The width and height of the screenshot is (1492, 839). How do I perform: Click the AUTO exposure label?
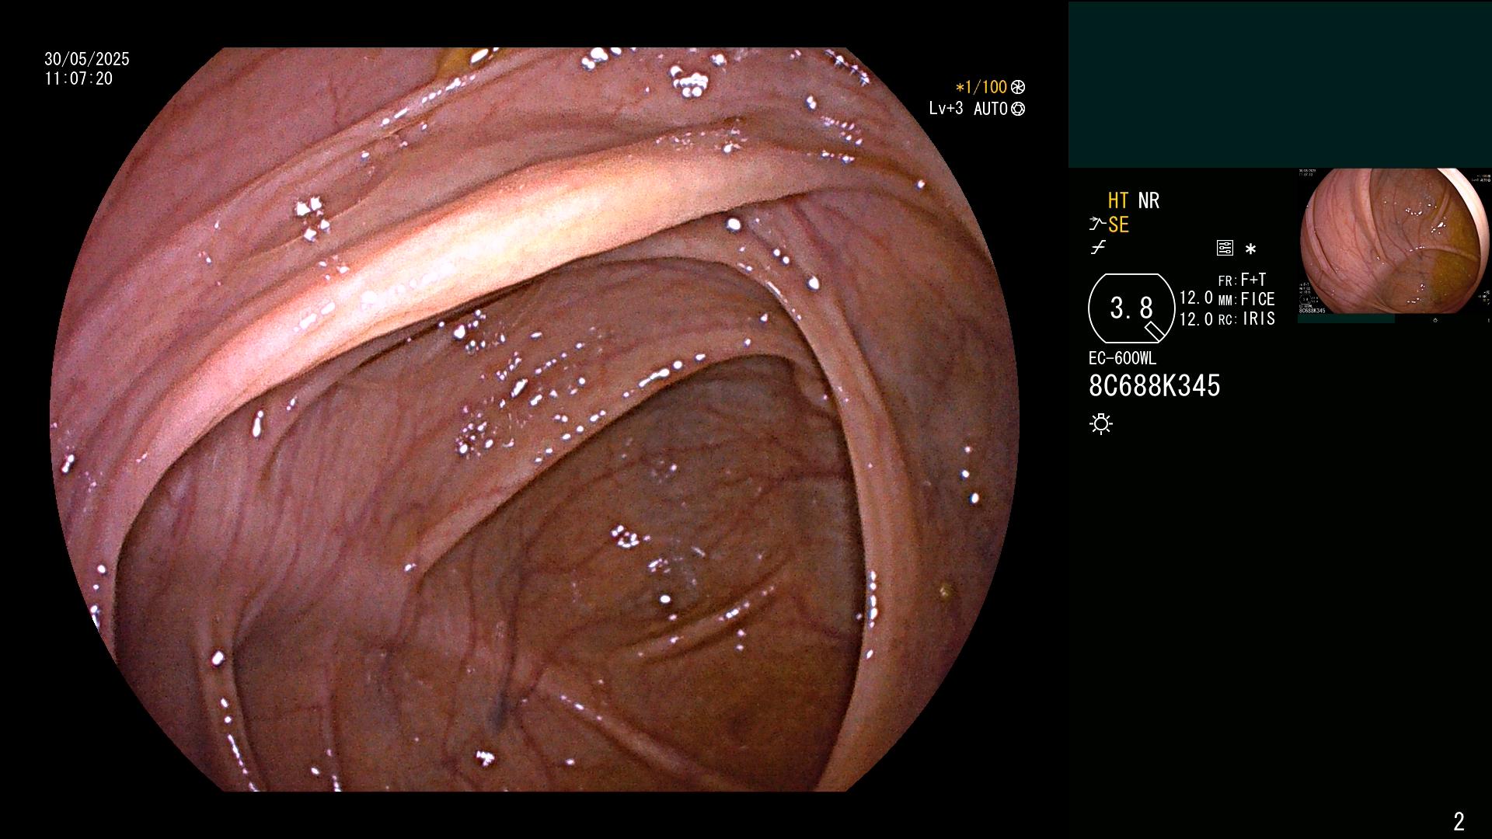[991, 109]
